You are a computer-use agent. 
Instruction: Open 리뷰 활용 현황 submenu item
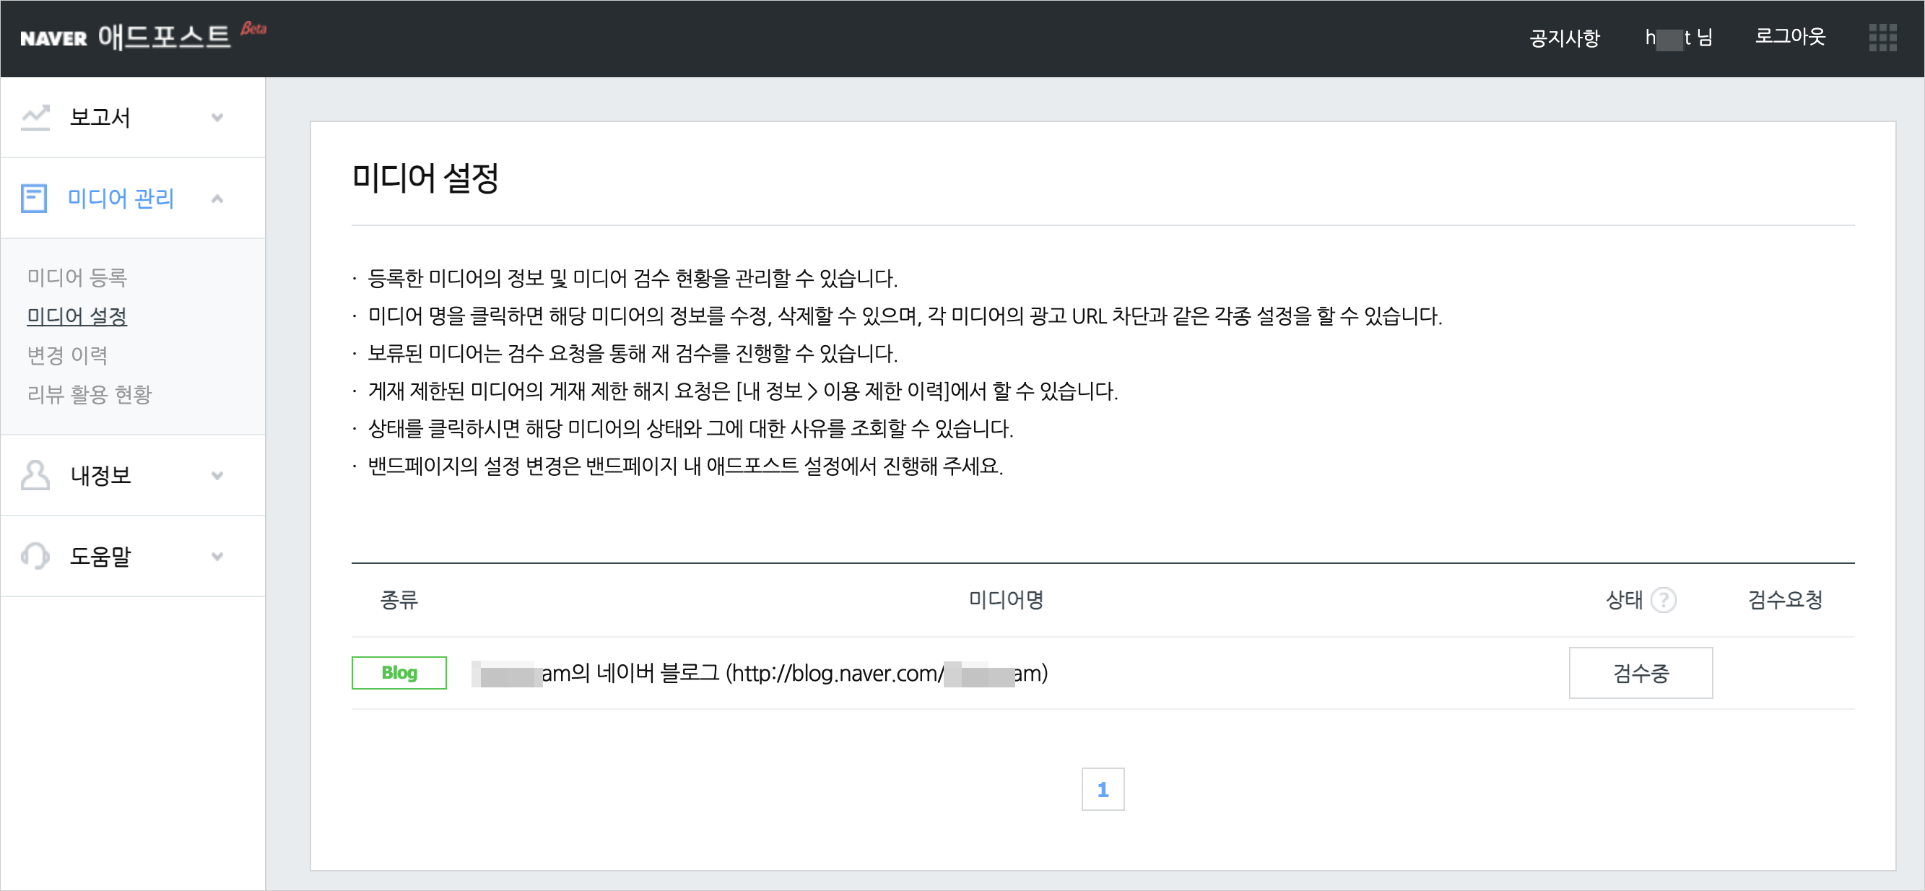89,394
